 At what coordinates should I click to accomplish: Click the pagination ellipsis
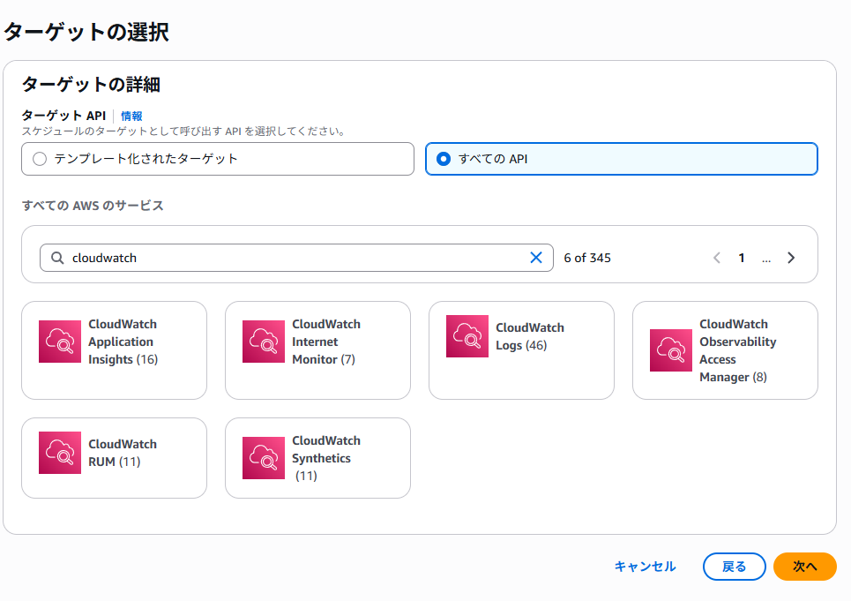pyautogui.click(x=766, y=259)
